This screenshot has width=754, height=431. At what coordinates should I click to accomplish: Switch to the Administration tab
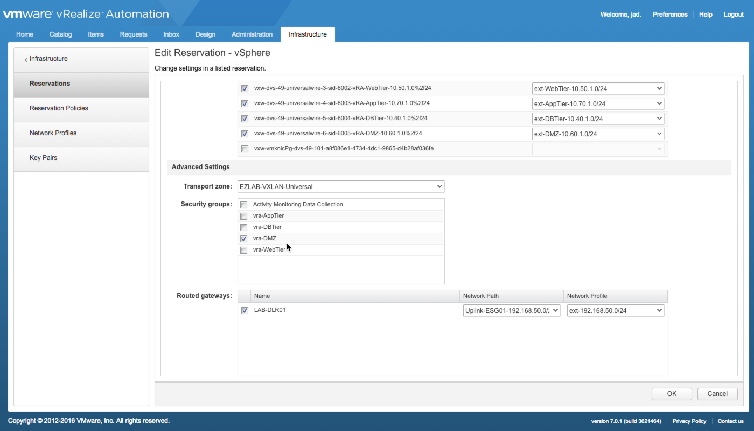pyautogui.click(x=252, y=34)
